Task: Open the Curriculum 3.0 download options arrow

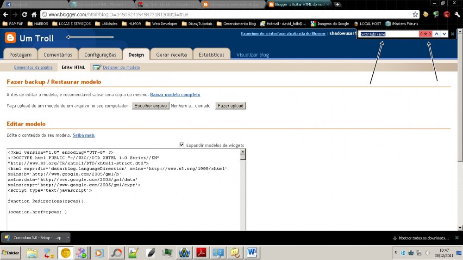Action: pyautogui.click(x=68, y=238)
